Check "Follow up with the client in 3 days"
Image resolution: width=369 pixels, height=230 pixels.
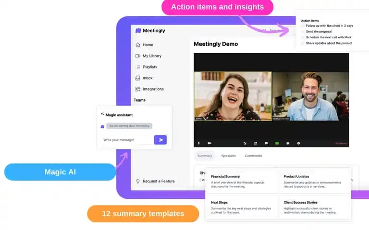[x=303, y=26]
